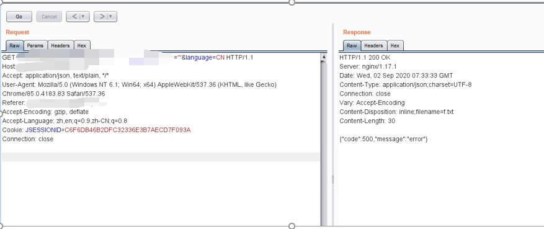Screen dimensions: 544x229
Task: Click the Response section heading
Action: pos(357,32)
